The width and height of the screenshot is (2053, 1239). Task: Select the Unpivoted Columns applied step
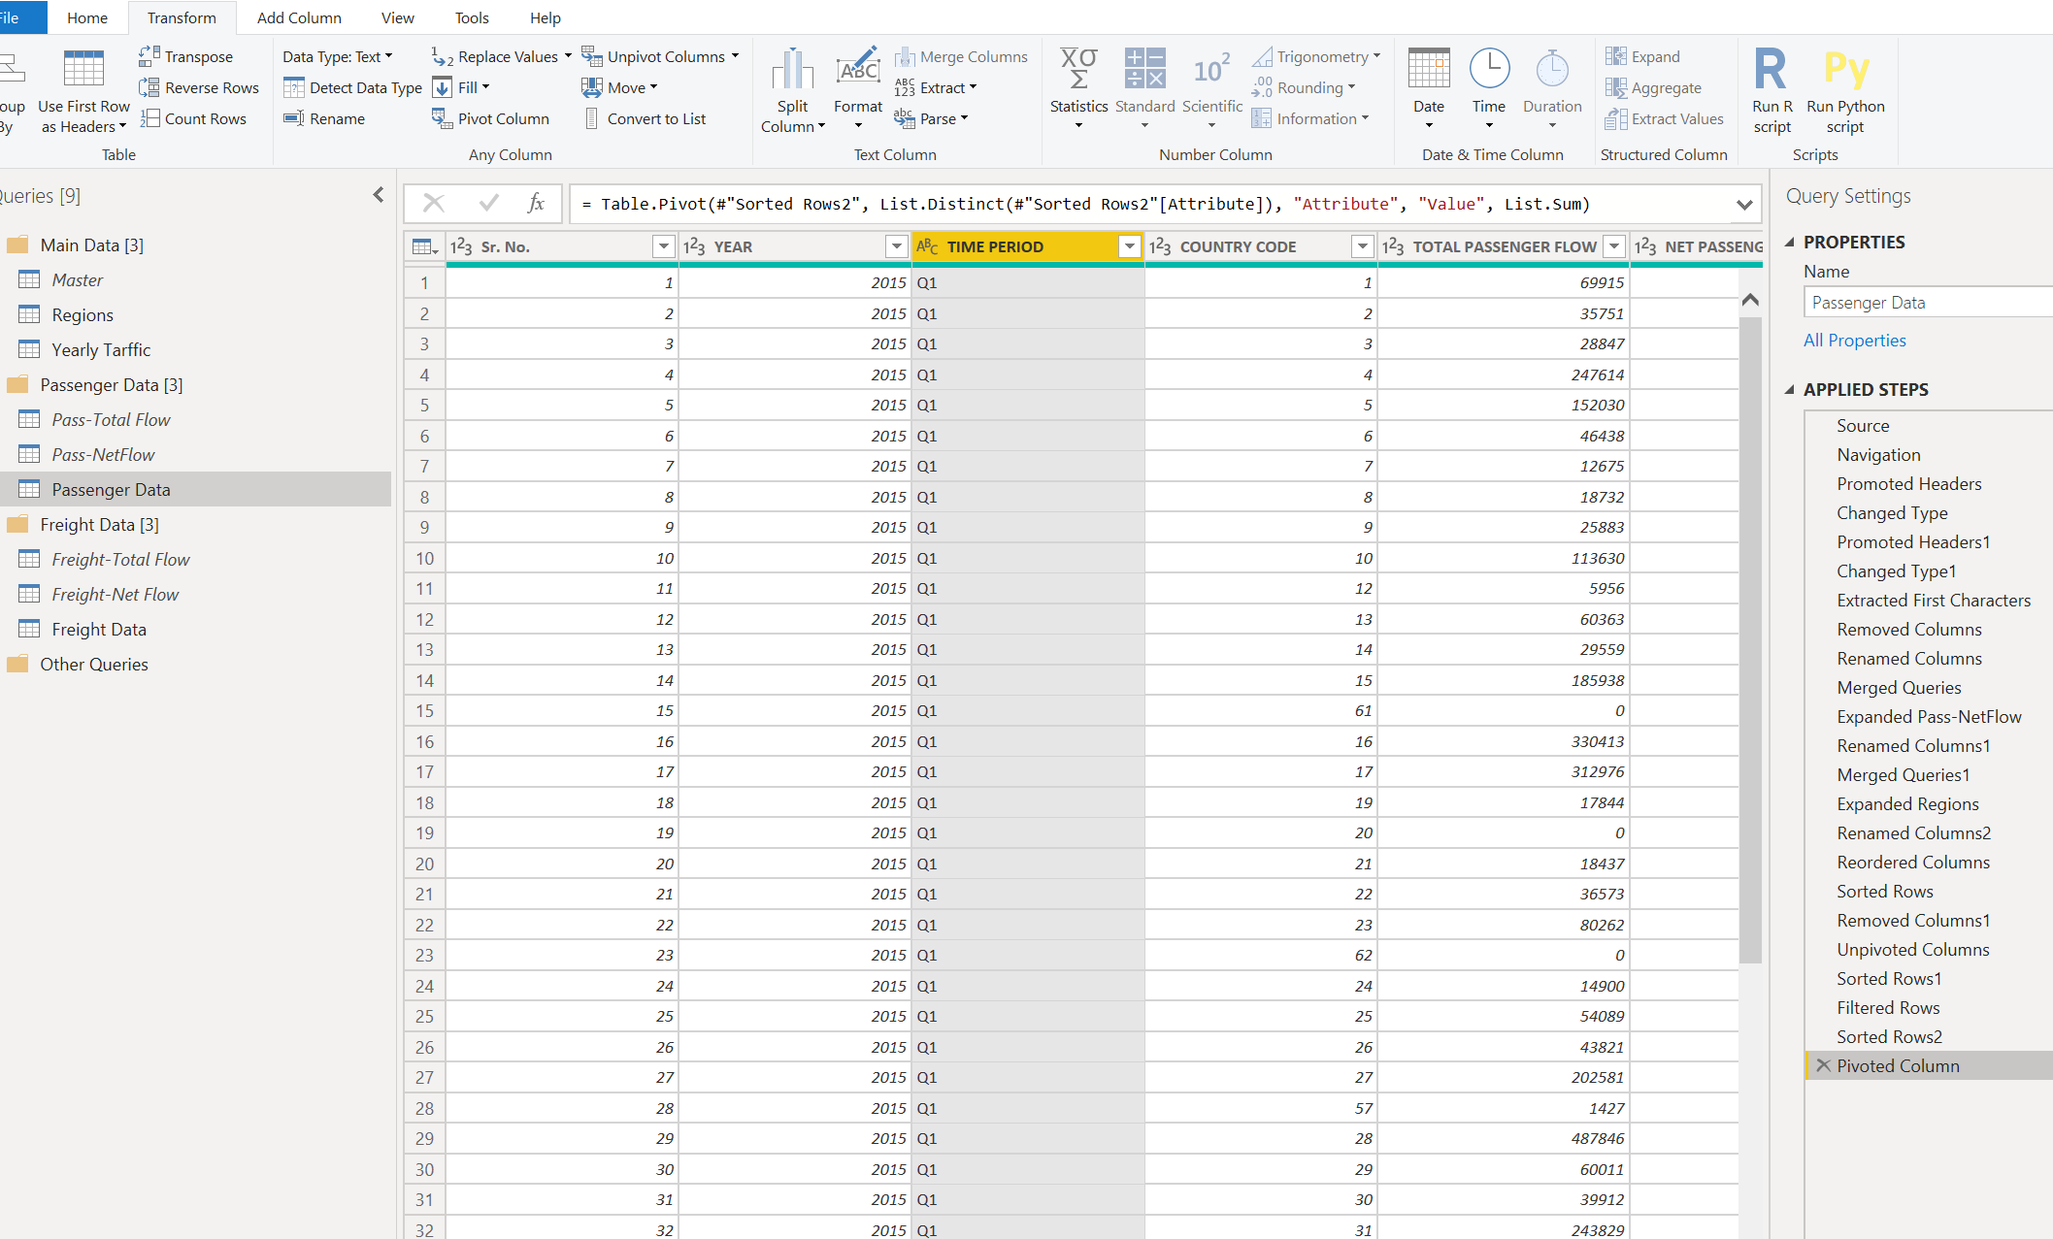[x=1912, y=950]
